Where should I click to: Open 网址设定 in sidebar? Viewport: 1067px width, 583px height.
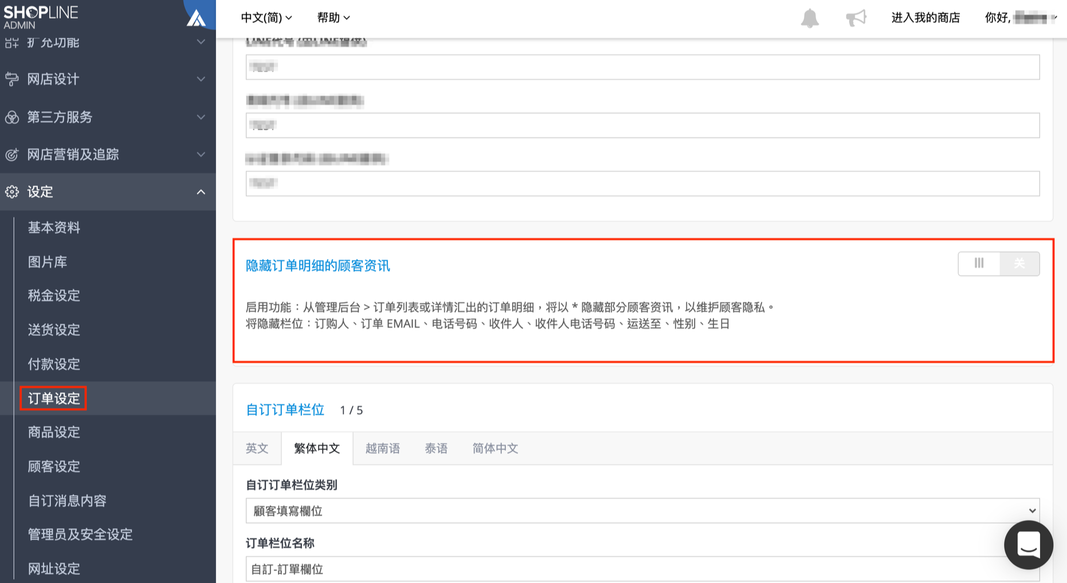pyautogui.click(x=54, y=569)
